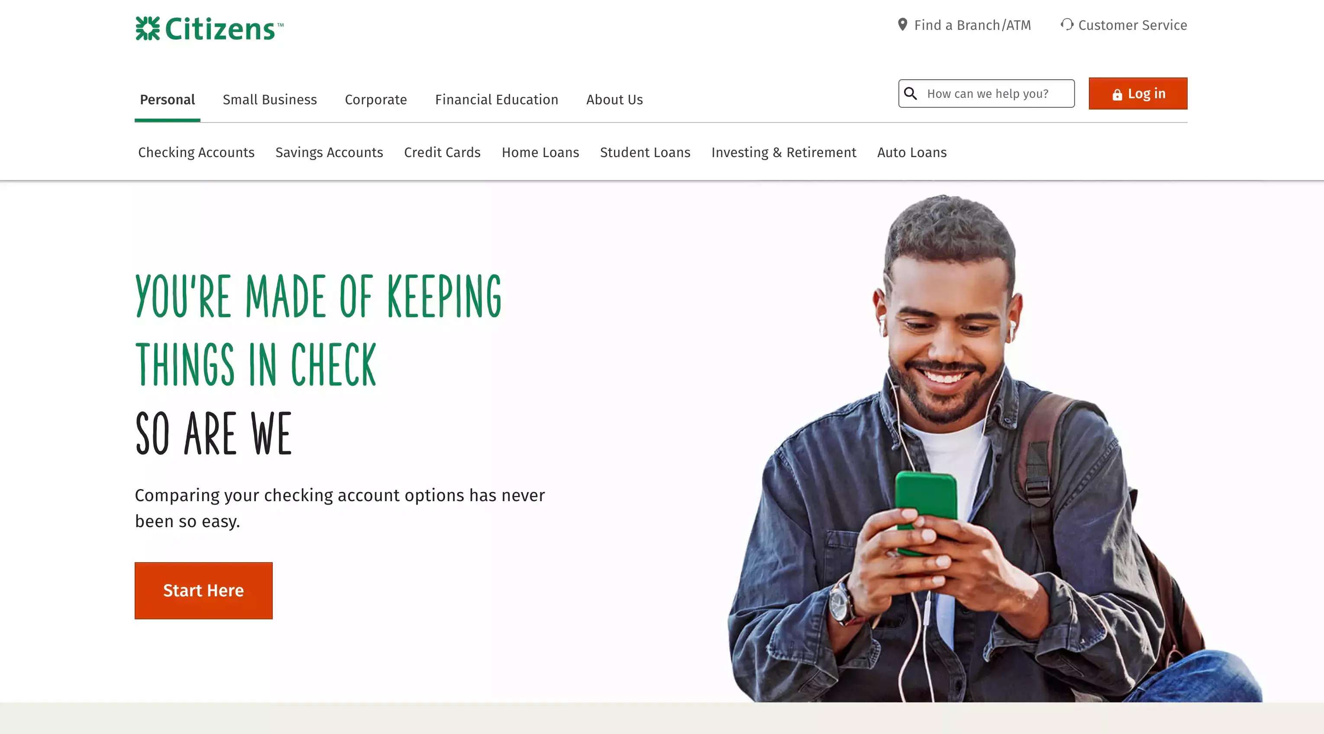1324x734 pixels.
Task: Open the Credit Cards menu
Action: point(442,152)
